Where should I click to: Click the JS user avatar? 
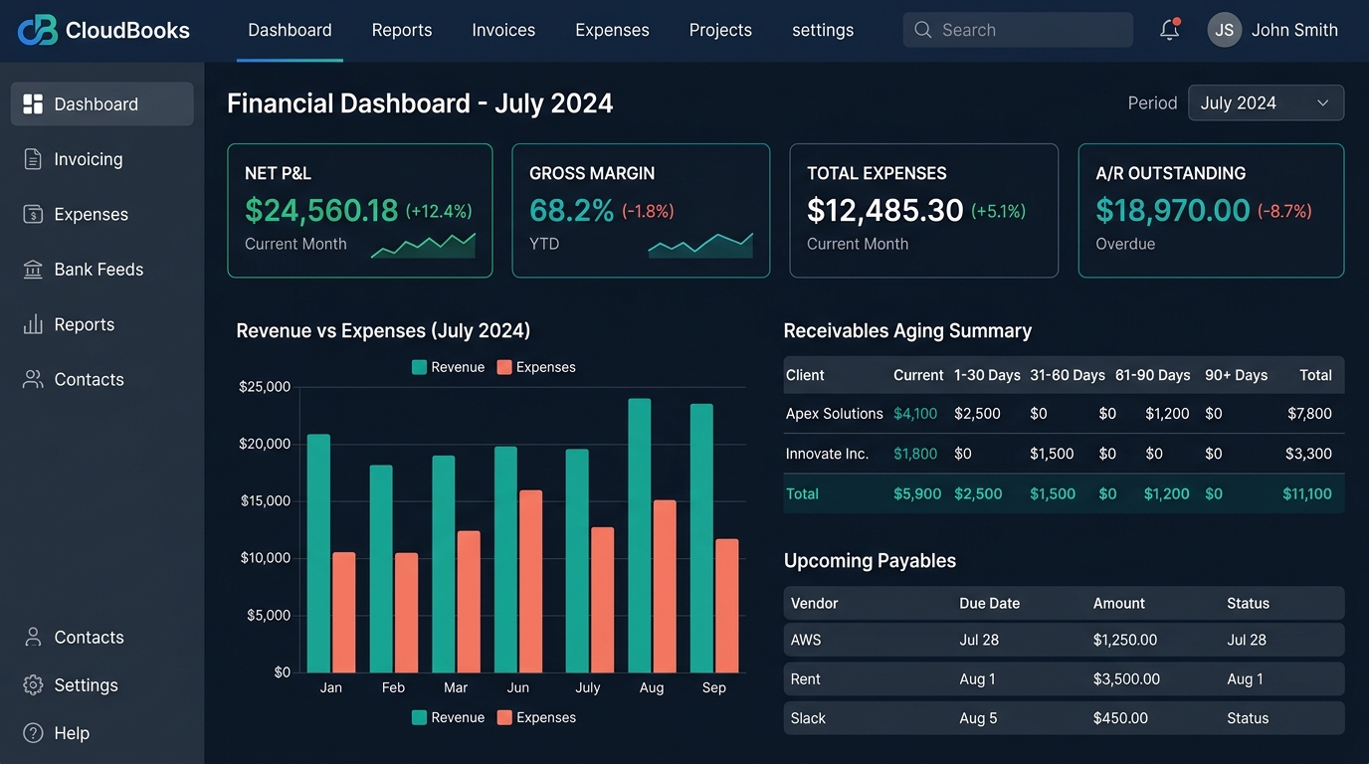(1225, 30)
